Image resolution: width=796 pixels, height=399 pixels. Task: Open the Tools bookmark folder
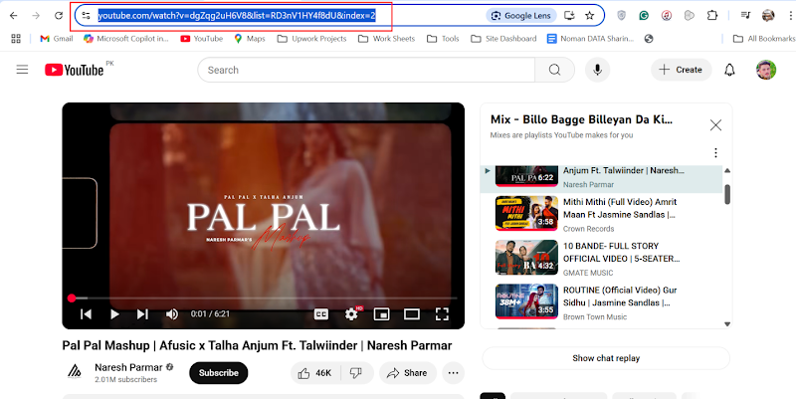443,39
